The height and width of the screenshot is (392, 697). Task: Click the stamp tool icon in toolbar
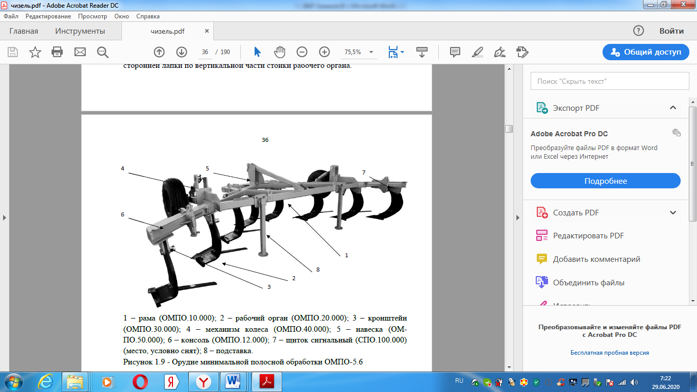coord(522,52)
